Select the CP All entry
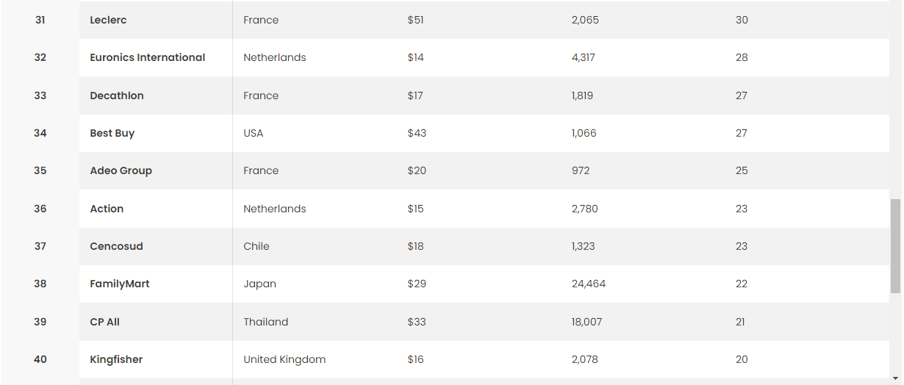This screenshot has height=385, width=904. coord(104,322)
